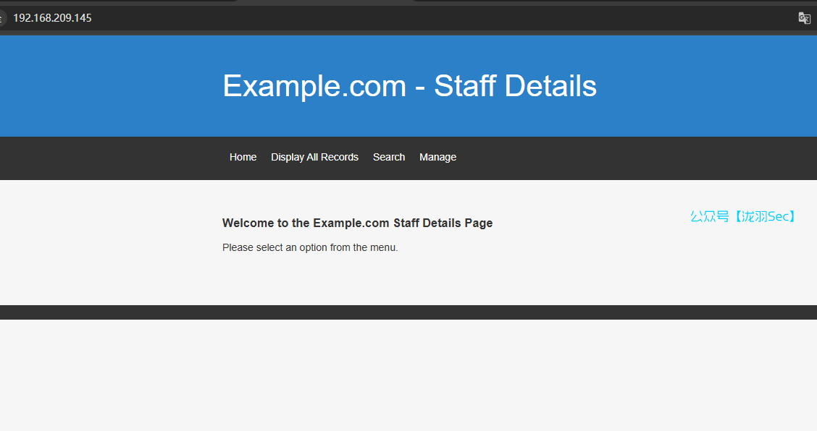The width and height of the screenshot is (817, 431).
Task: Click "Staff Details" in the blue banner title
Action: click(x=515, y=86)
